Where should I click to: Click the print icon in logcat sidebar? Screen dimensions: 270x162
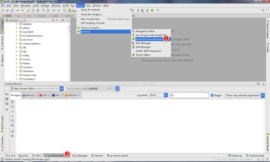tap(12, 125)
